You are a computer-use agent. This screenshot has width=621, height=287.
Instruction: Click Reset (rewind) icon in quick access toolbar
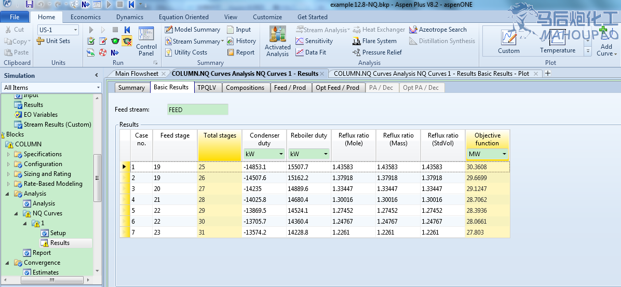click(131, 5)
